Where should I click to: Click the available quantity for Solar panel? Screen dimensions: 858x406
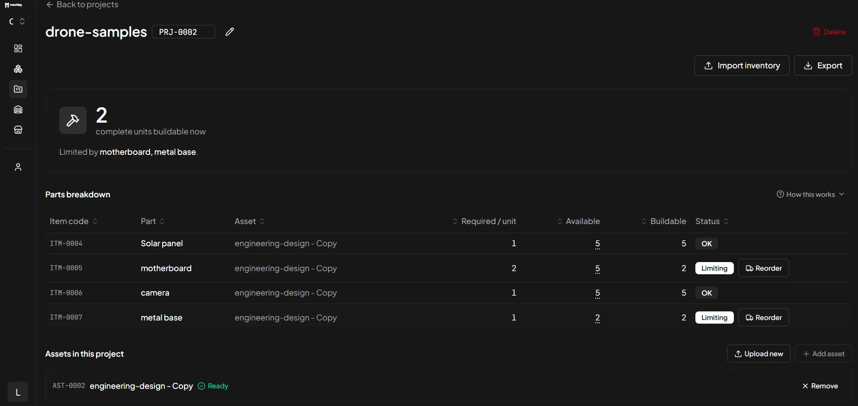(x=598, y=244)
